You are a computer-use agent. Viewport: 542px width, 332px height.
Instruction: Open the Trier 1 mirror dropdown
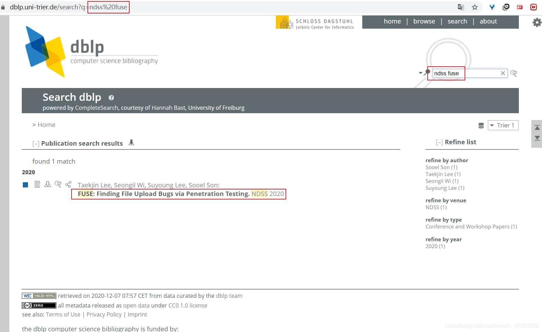pyautogui.click(x=503, y=125)
